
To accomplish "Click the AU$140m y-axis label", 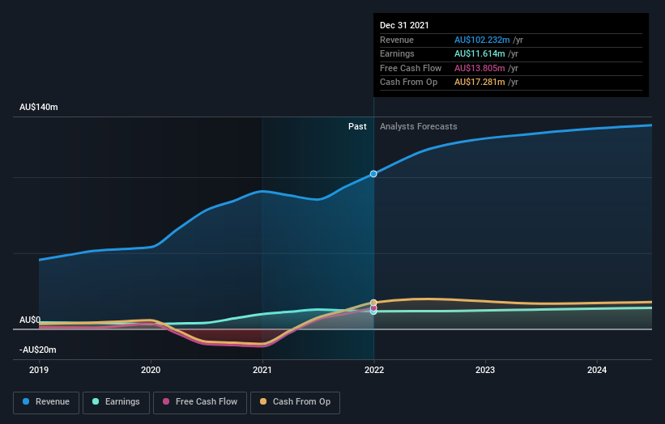I will 39,107.
